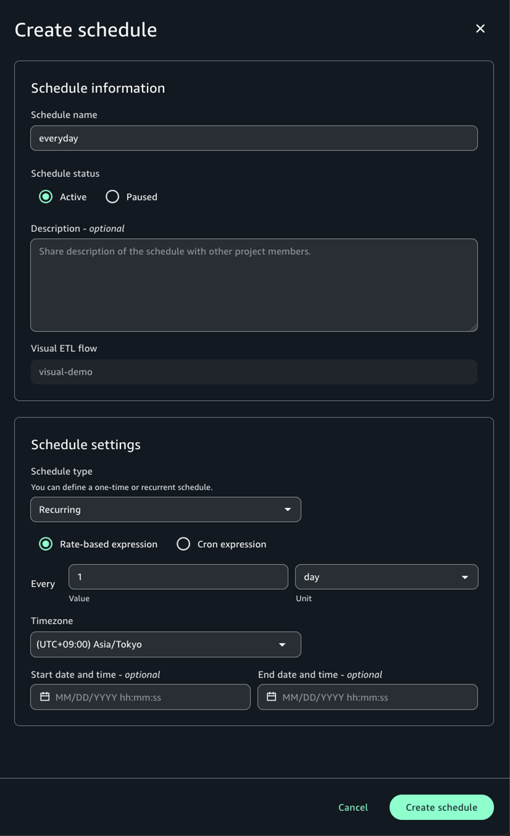510x836 pixels.
Task: Select the Active schedule status
Action: click(x=46, y=197)
